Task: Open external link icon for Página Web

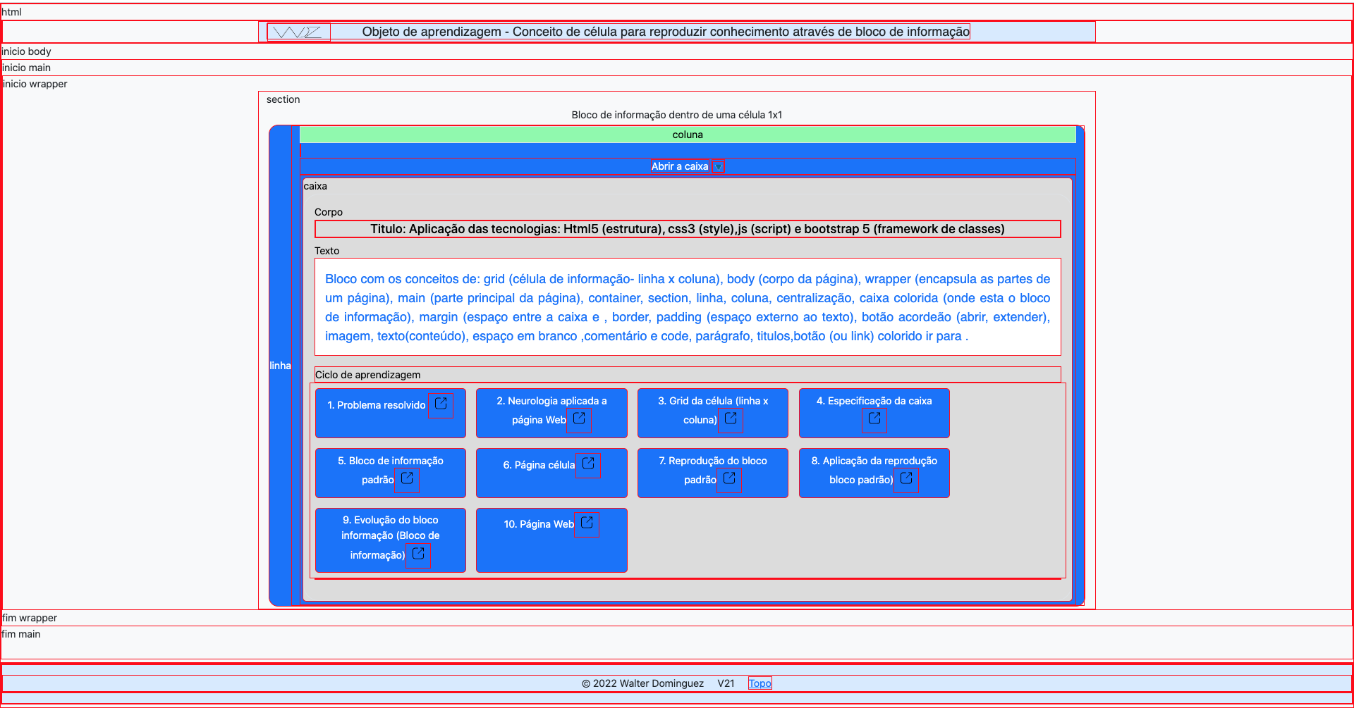Action: tap(587, 523)
